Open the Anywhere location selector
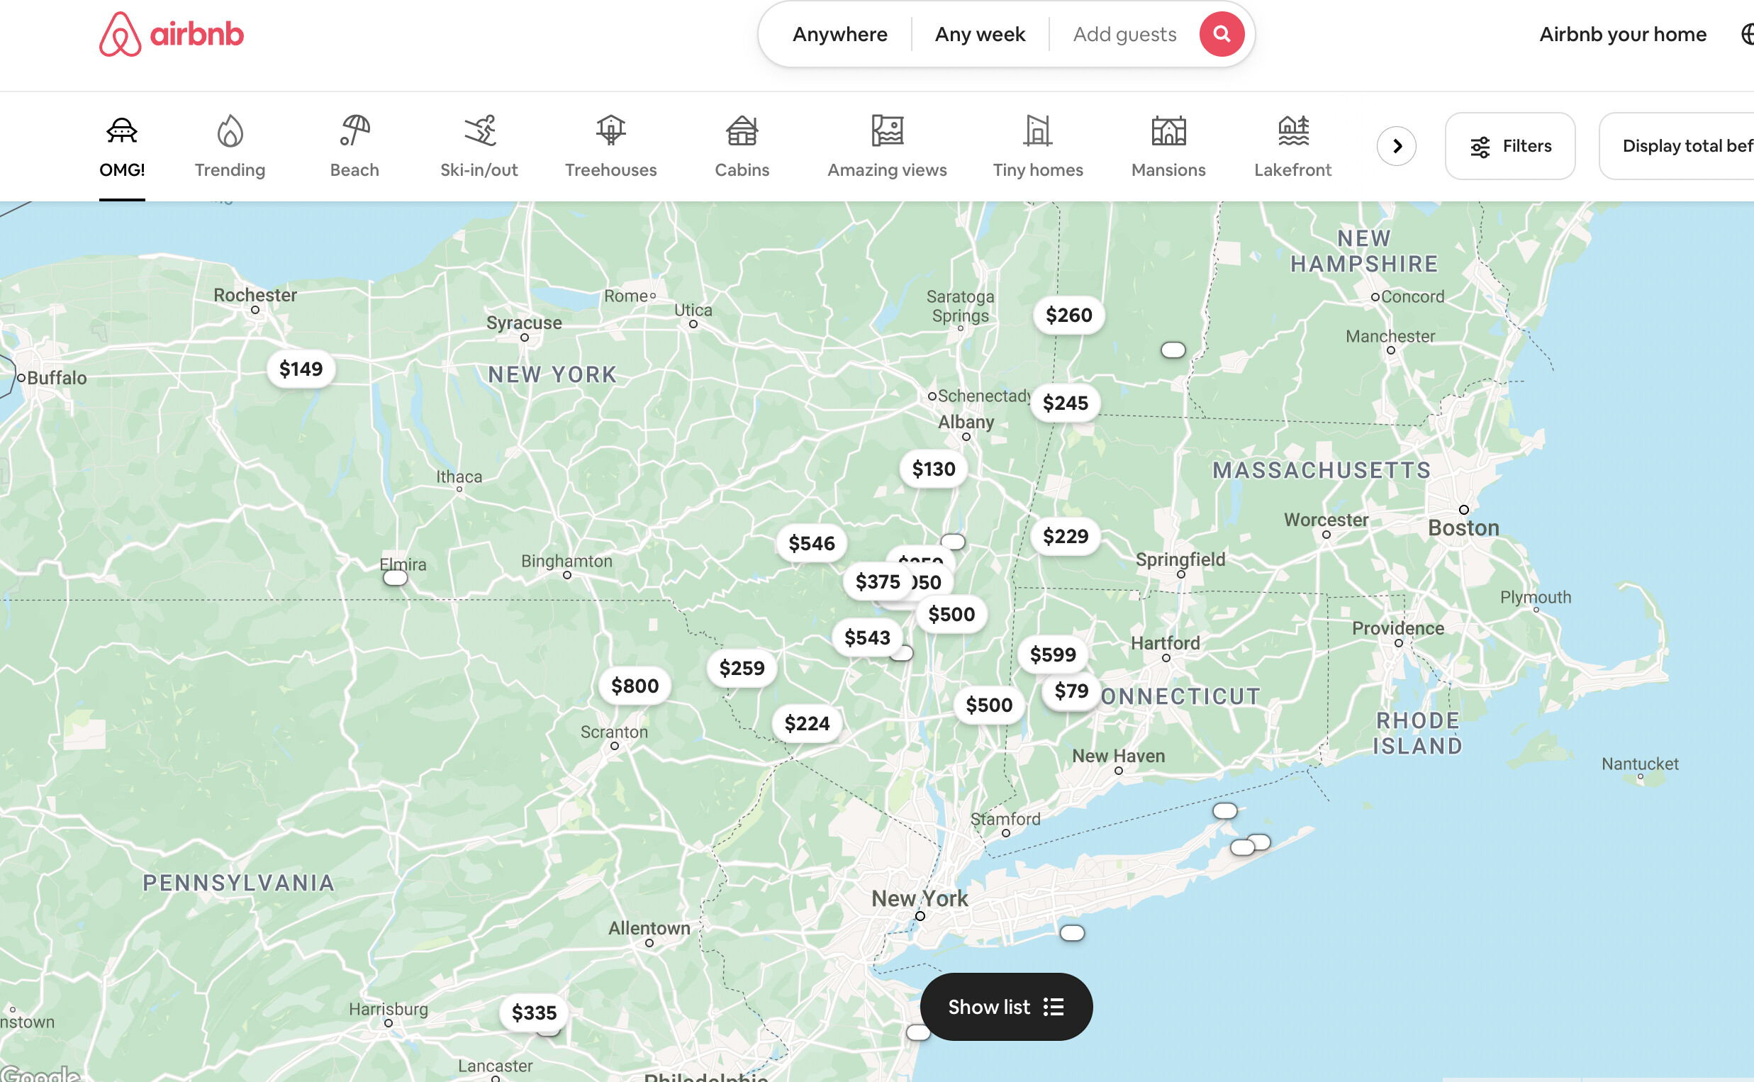1754x1082 pixels. [x=839, y=33]
